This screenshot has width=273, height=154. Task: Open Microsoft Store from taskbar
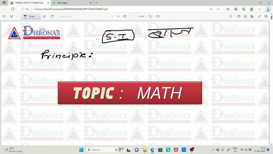pos(160,150)
